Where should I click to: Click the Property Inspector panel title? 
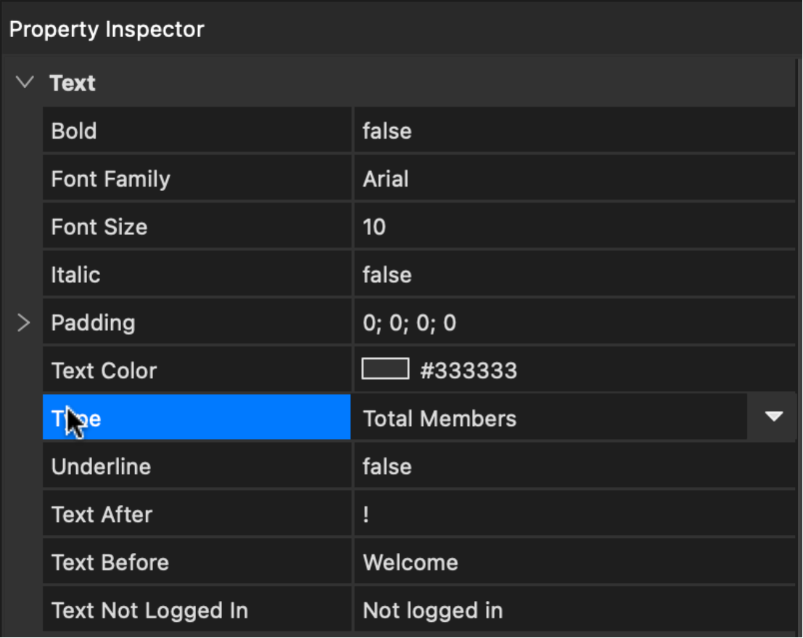click(x=107, y=30)
